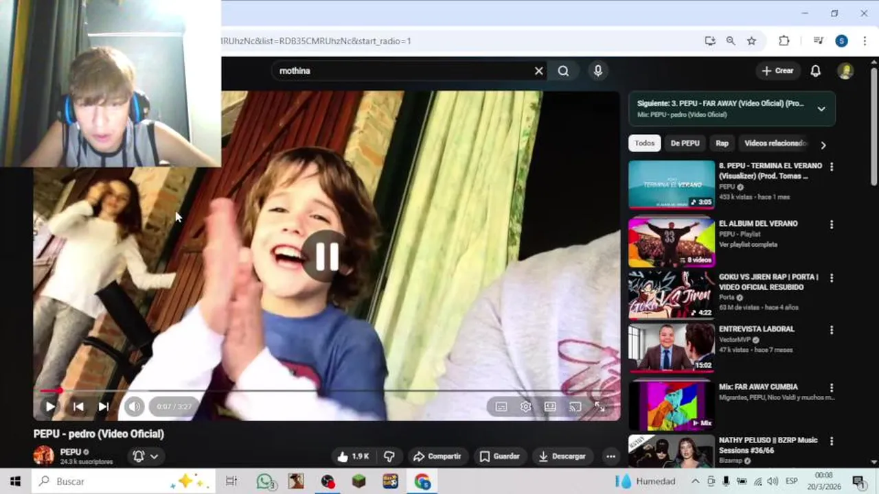Open TERMINA EL VERANO video thumbnail
The height and width of the screenshot is (494, 879).
click(x=672, y=185)
